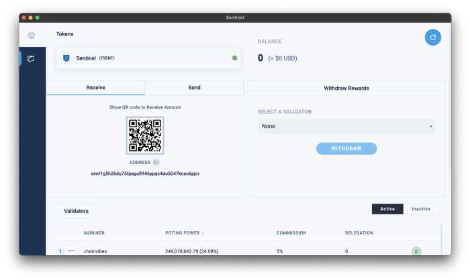The height and width of the screenshot is (280, 470).
Task: Click the (= $0 USD) balance text
Action: 283,58
